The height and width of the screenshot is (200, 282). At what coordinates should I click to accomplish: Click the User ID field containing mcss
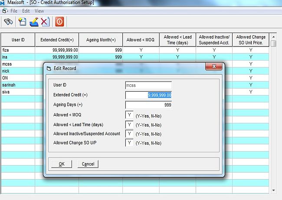(x=148, y=86)
